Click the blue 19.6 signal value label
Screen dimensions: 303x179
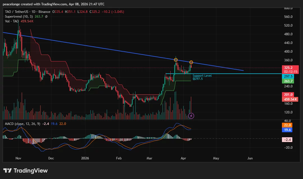click(287, 130)
